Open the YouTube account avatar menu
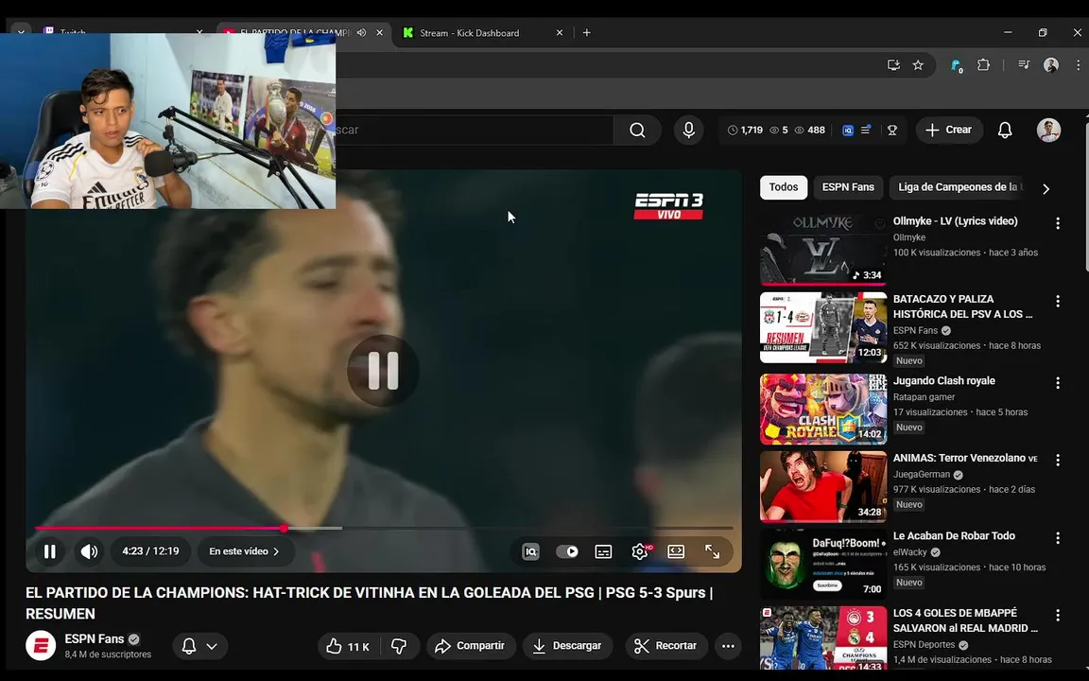The height and width of the screenshot is (681, 1089). click(x=1048, y=130)
